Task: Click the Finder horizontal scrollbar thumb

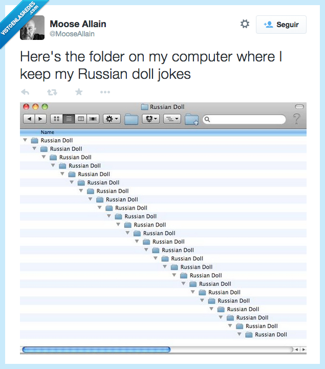Action: [96, 350]
